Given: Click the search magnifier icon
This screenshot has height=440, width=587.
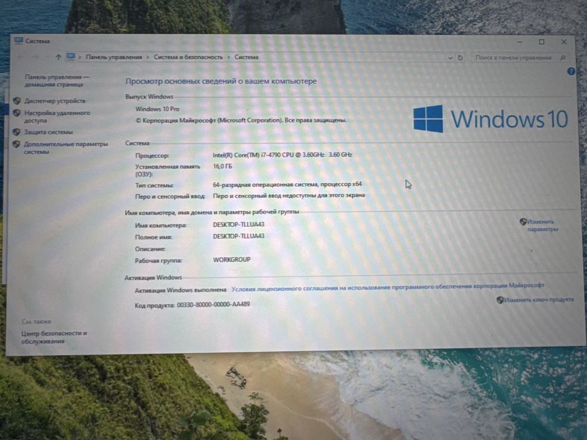Looking at the screenshot, I should click(x=562, y=58).
